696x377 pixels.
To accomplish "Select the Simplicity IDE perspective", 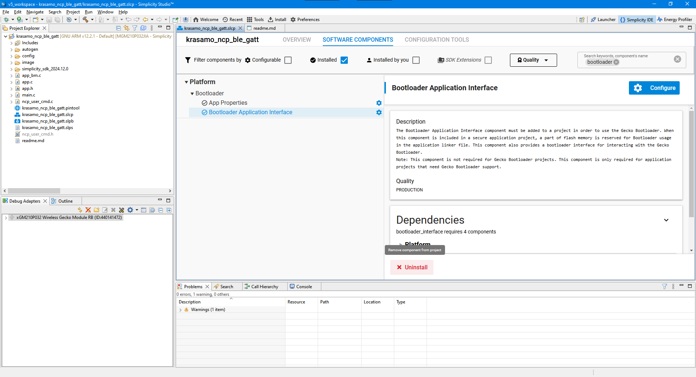I will point(637,20).
